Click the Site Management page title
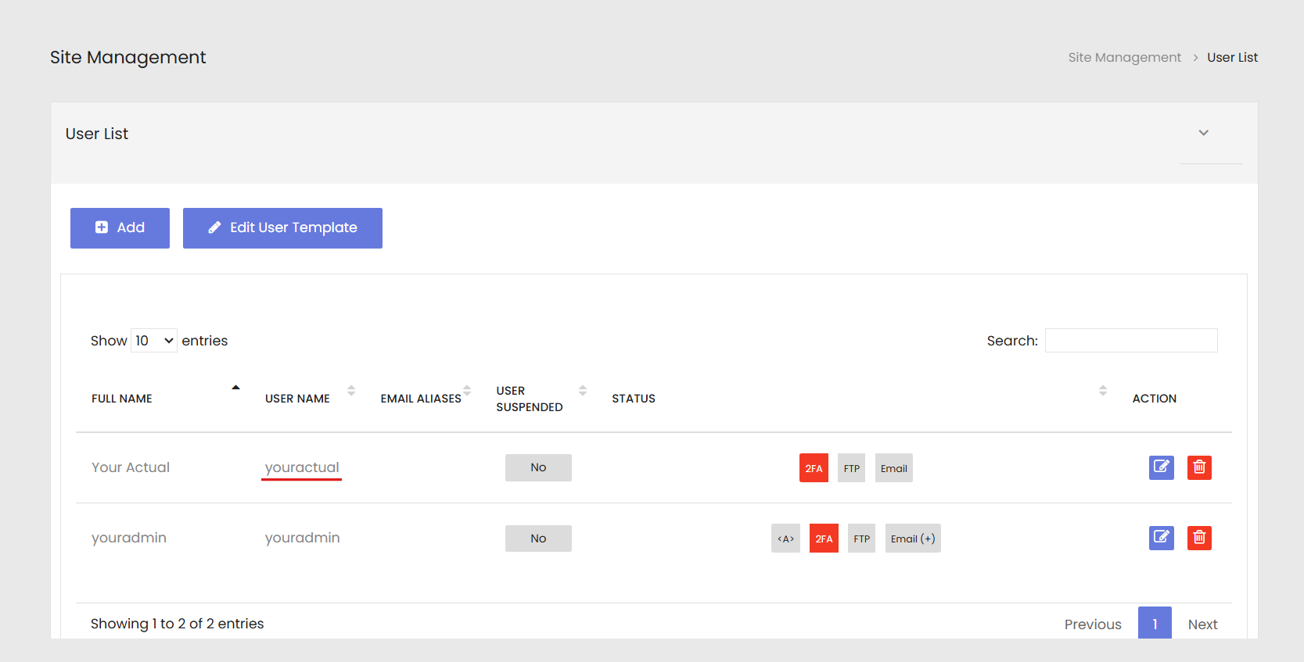 pos(128,57)
